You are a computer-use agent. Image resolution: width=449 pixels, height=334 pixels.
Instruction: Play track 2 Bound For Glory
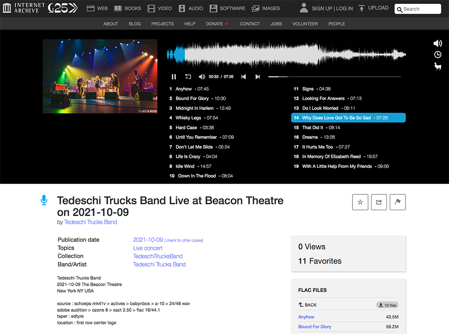tap(198, 99)
